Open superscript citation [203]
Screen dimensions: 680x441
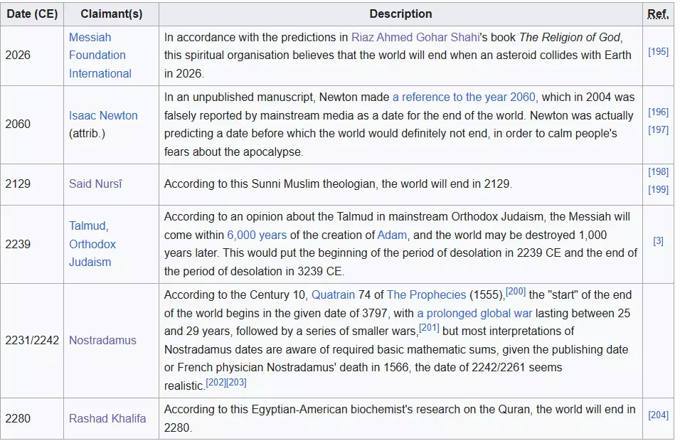pyautogui.click(x=236, y=383)
